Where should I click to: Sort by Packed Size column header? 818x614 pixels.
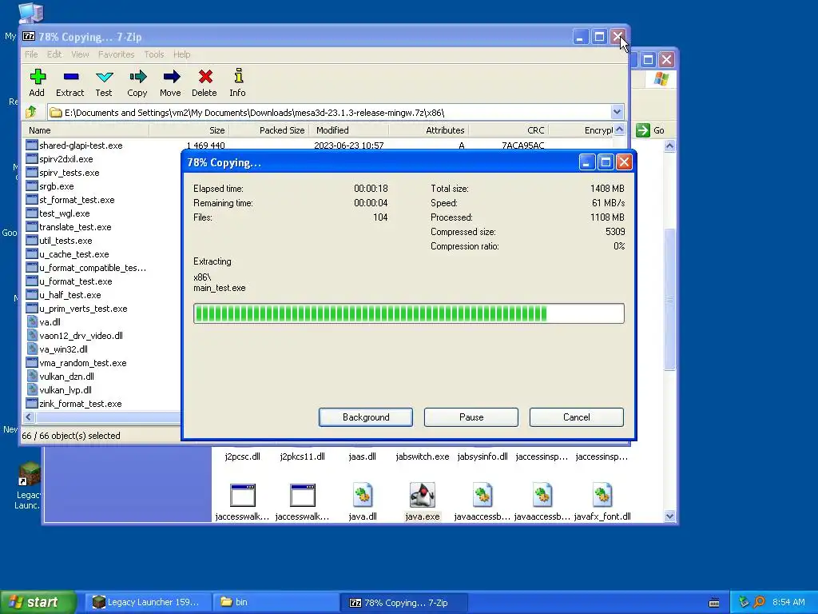[x=269, y=130]
